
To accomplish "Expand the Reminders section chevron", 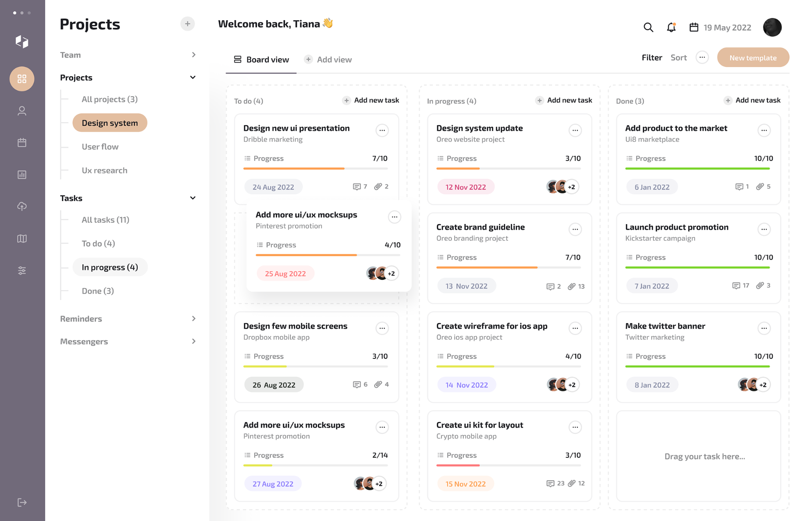I will (193, 319).
